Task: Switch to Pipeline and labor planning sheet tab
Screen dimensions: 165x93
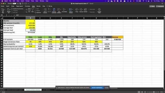Action: click(33, 90)
